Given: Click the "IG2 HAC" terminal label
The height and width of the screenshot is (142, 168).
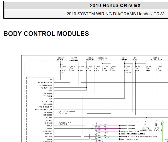Looking at the screenshot, I should click(x=49, y=117).
